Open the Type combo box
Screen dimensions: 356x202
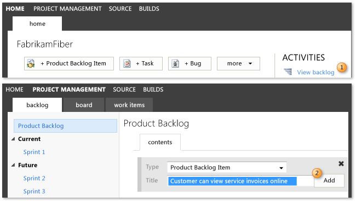227,168
